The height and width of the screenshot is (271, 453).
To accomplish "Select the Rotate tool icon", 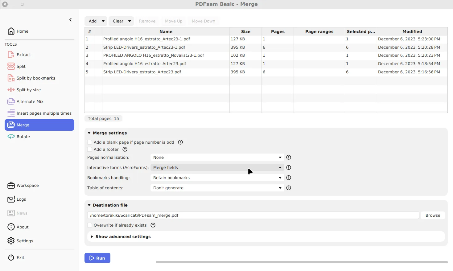I will tap(11, 137).
